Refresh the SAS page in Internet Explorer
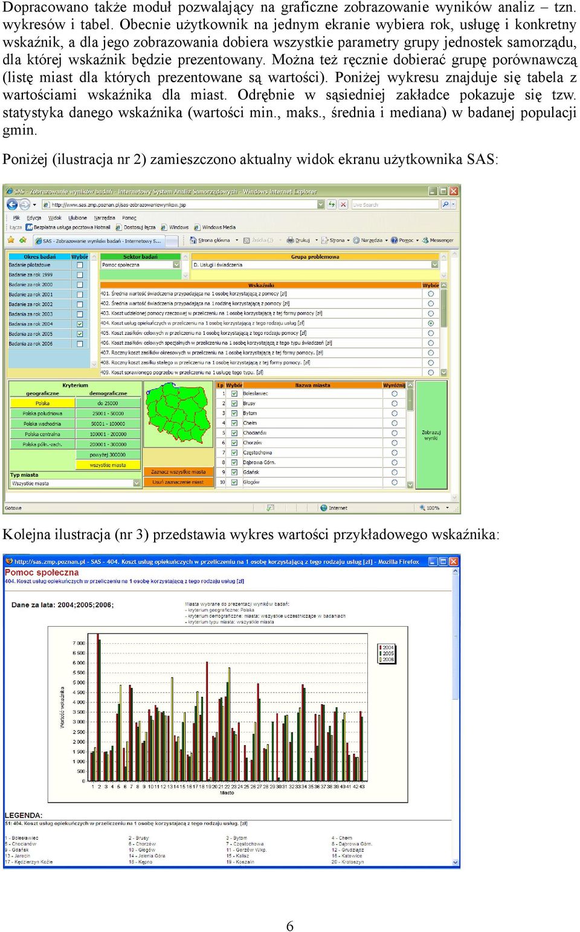 (332, 204)
